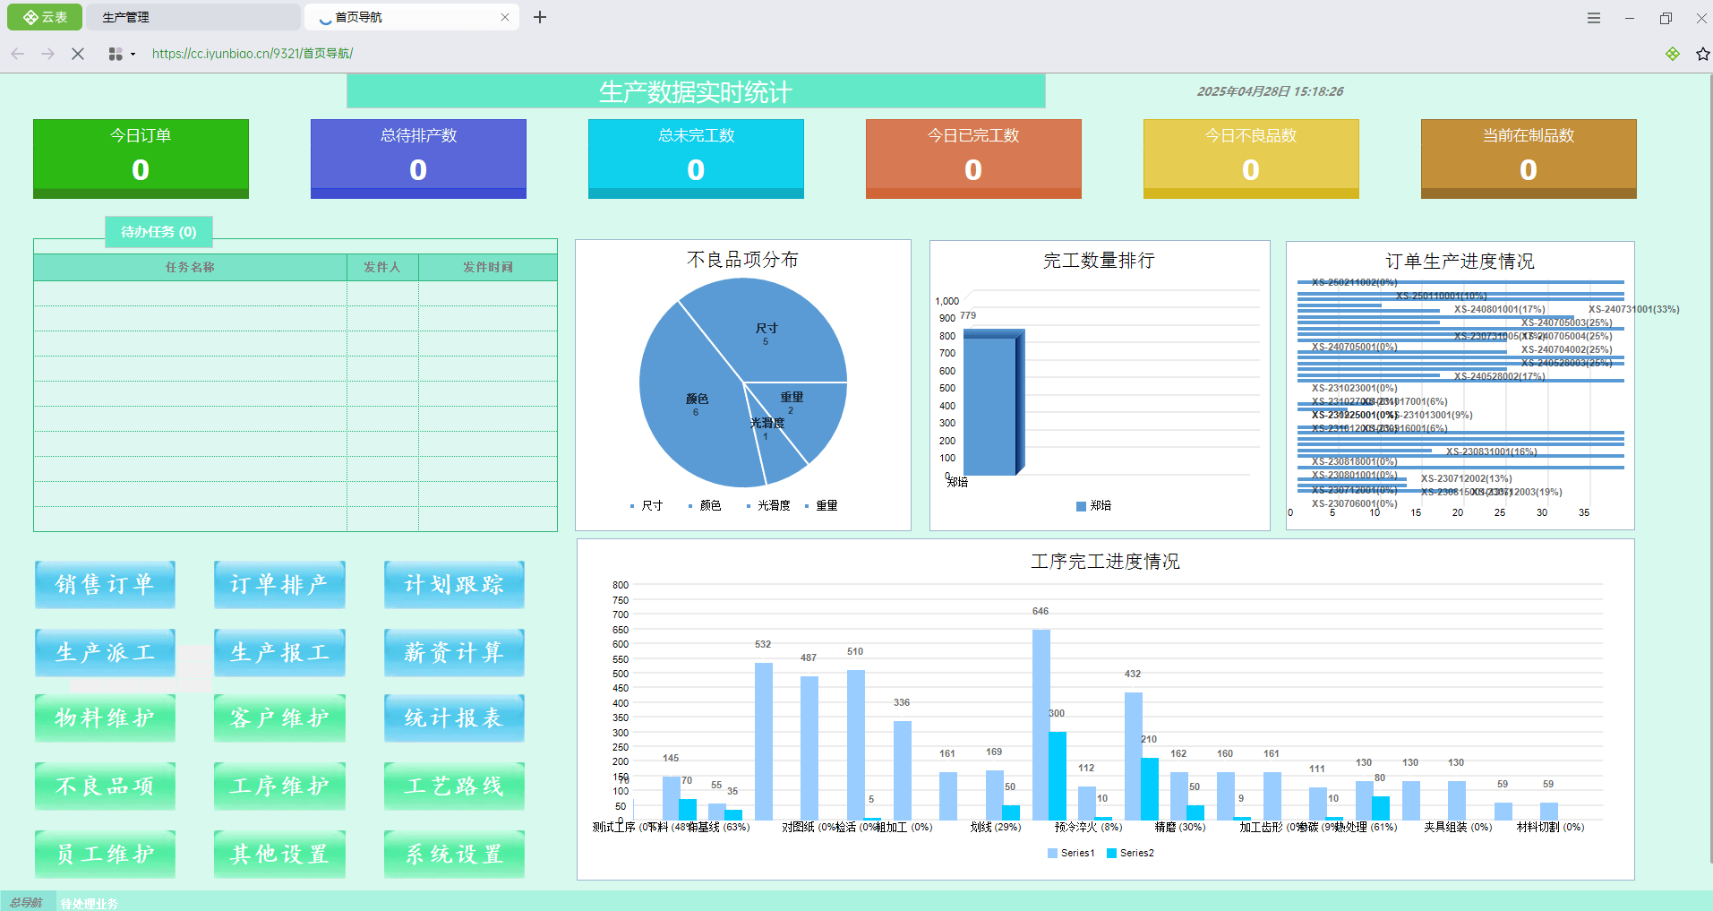Open the hamburger menu icon

1594,18
